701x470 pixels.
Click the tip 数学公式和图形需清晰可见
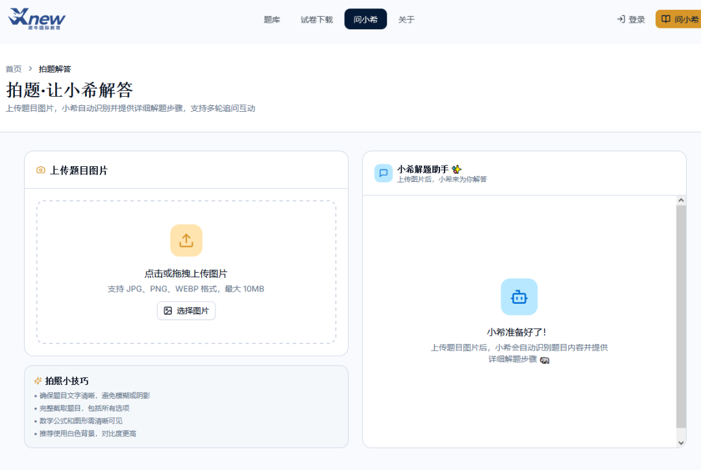pyautogui.click(x=81, y=421)
